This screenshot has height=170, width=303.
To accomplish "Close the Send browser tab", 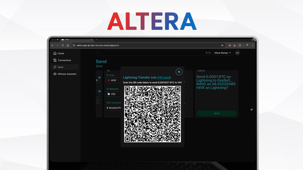I will tap(91, 39).
